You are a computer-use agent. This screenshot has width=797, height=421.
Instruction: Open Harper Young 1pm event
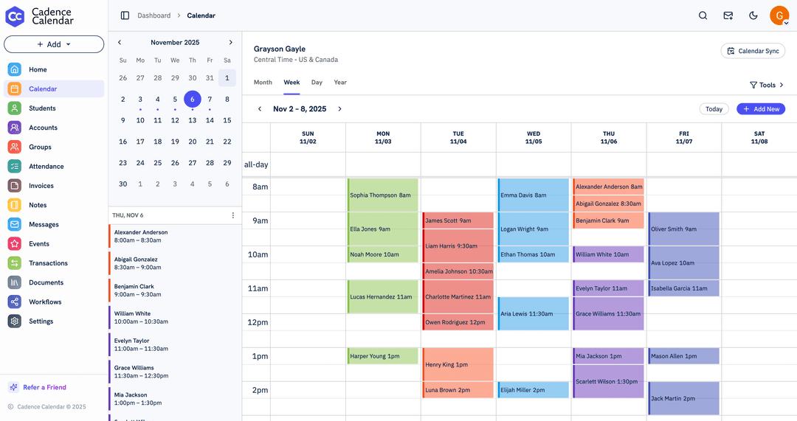(x=383, y=356)
